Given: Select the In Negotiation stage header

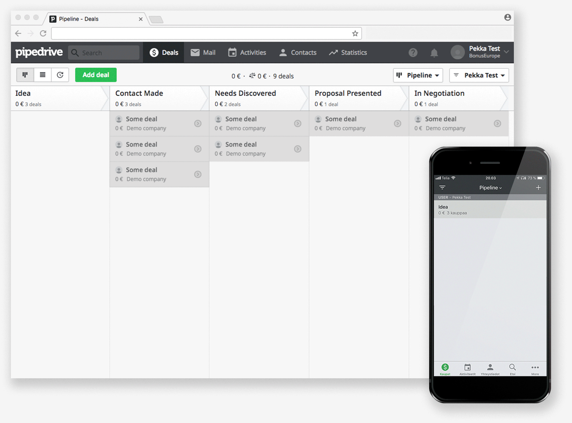Looking at the screenshot, I should 458,98.
